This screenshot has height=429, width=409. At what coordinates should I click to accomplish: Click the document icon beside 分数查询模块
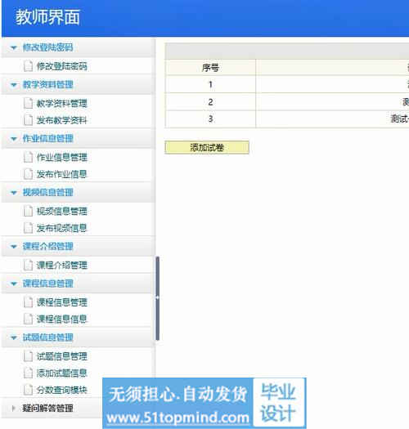point(28,390)
